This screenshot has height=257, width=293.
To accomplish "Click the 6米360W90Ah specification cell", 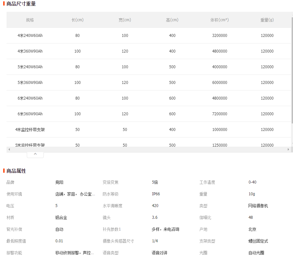I will coord(30,114).
